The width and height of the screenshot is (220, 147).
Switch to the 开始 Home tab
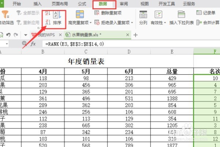pos(17,4)
